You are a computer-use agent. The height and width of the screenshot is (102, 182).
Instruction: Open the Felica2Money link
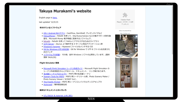coord(49,36)
